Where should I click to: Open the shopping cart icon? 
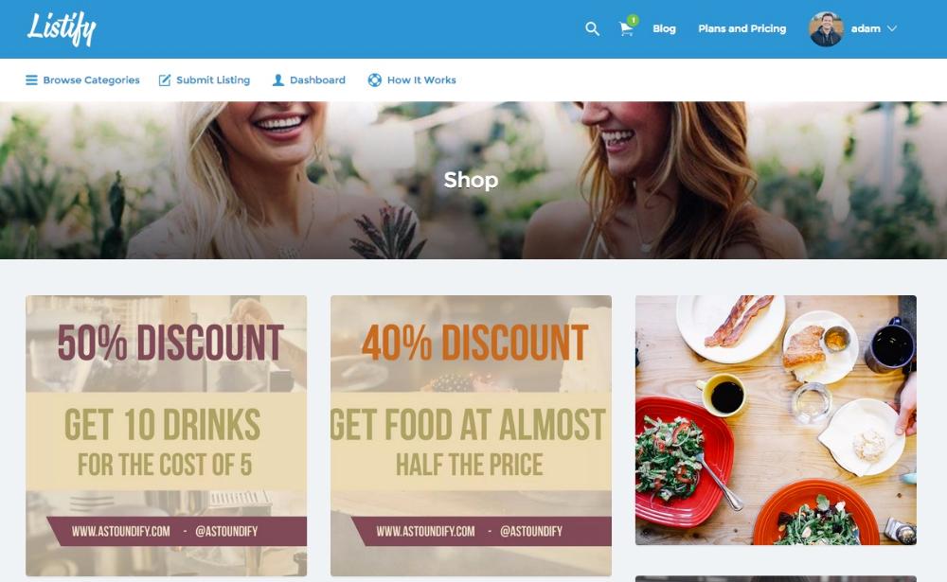point(626,29)
